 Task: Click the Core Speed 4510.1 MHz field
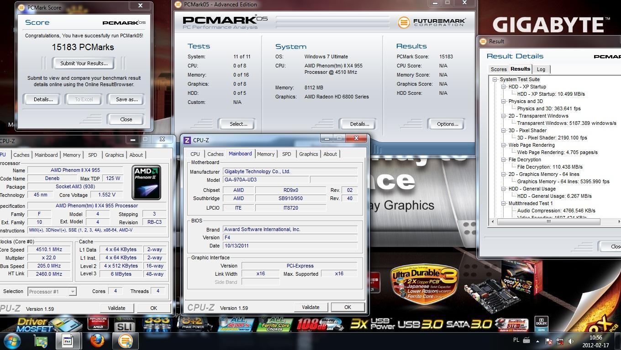(x=49, y=250)
